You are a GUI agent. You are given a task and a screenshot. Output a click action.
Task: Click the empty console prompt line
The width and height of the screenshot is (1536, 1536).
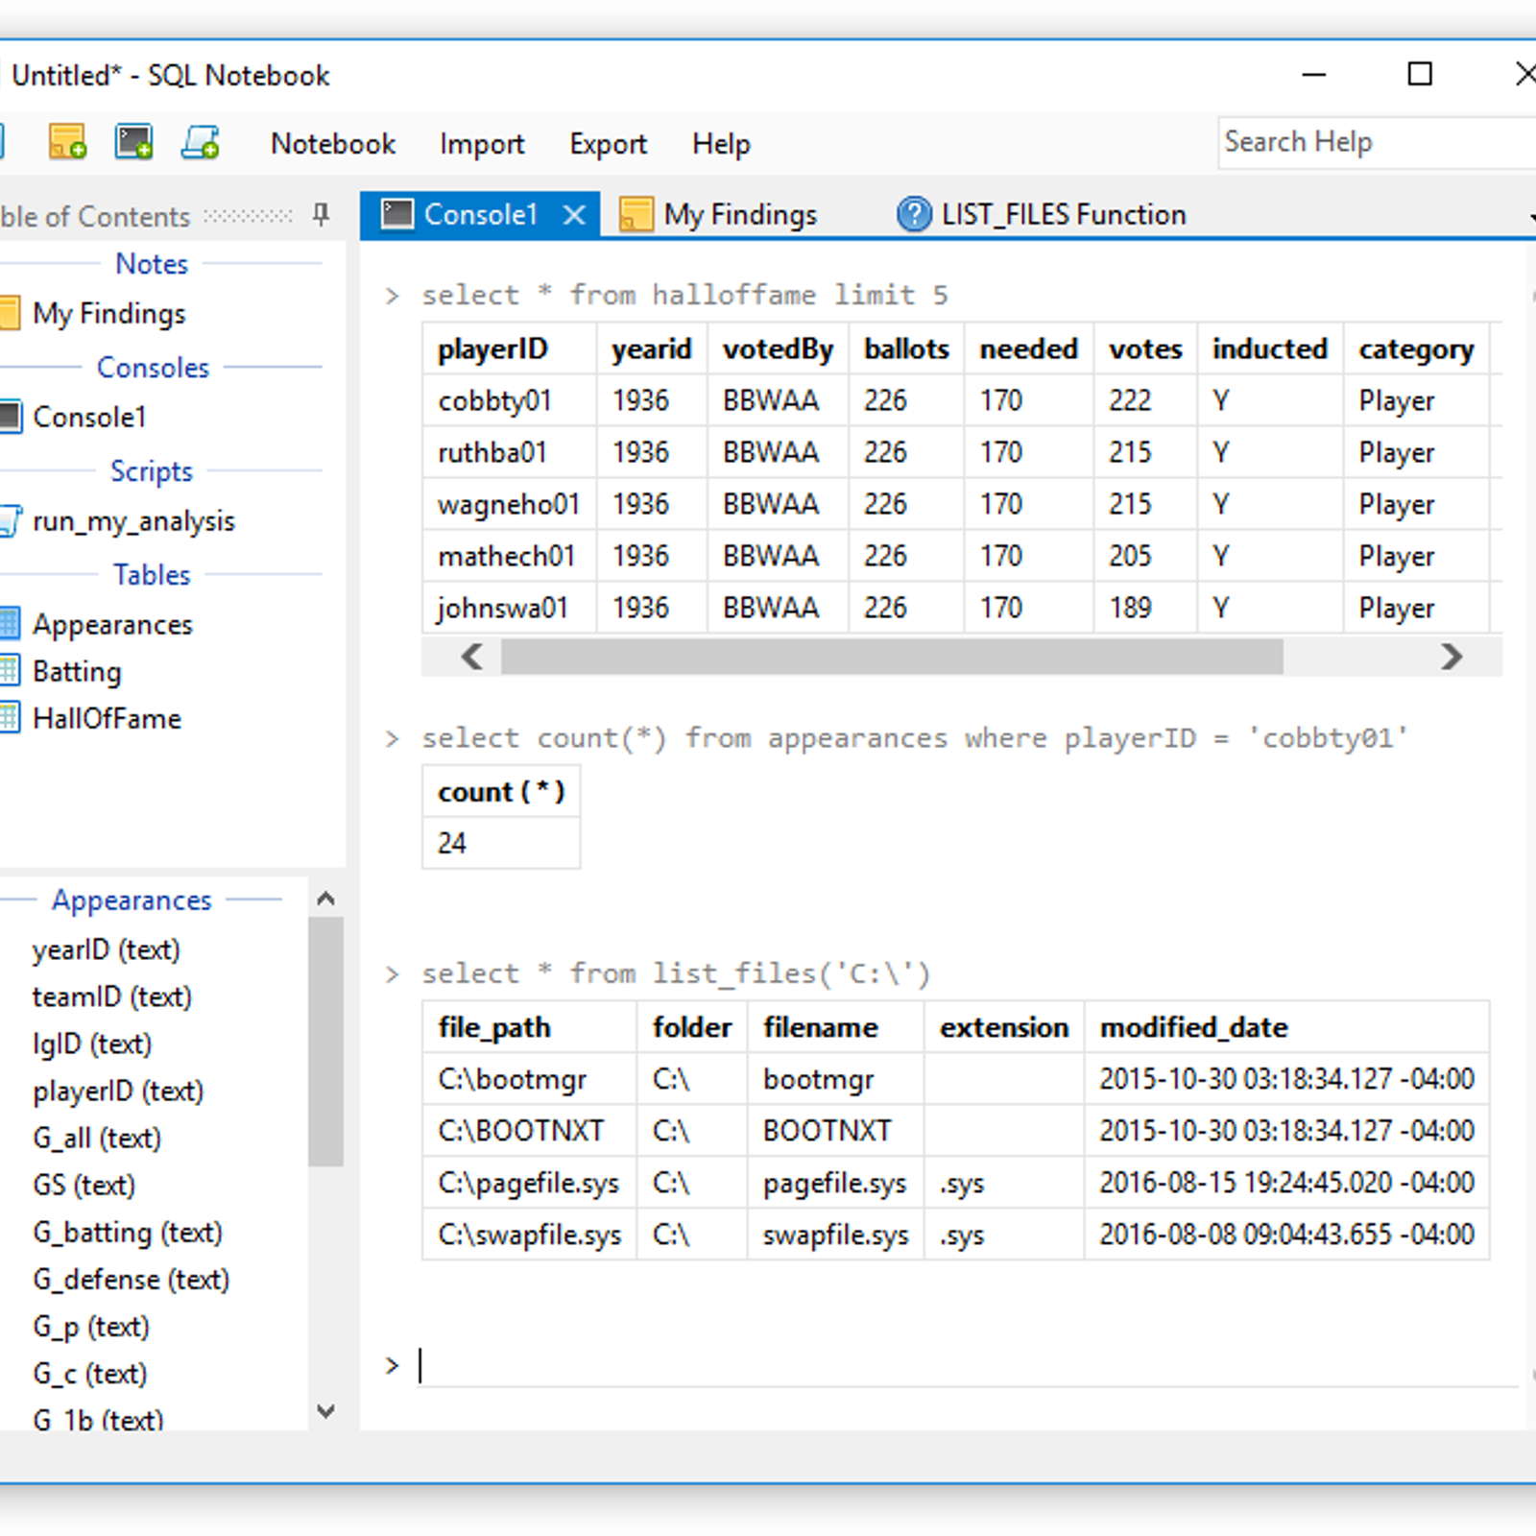pos(960,1366)
